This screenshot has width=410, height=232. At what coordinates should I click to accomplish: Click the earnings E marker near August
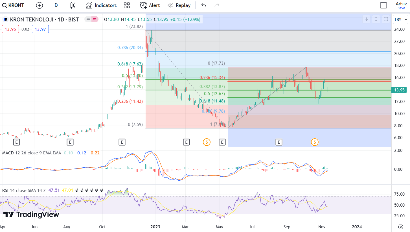click(x=70, y=142)
